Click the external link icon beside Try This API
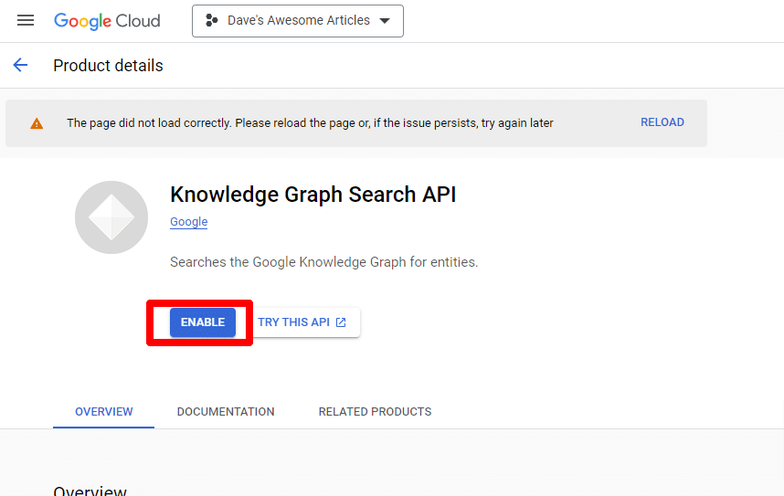 click(x=341, y=322)
